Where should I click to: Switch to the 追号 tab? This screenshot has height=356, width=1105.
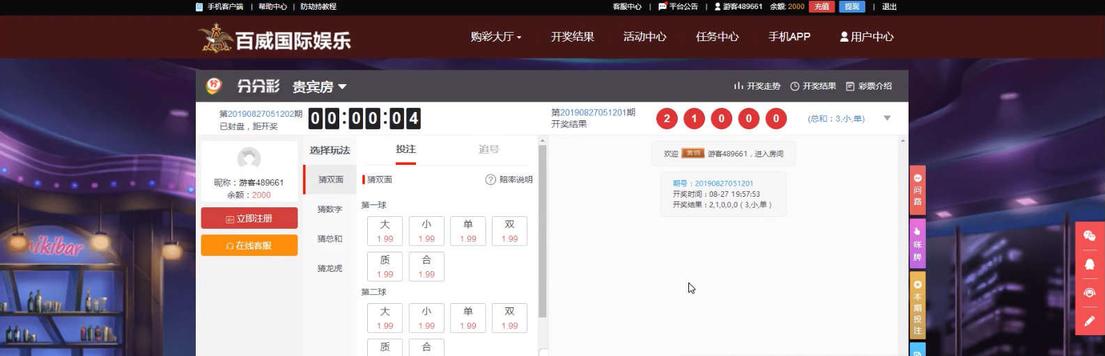click(488, 149)
